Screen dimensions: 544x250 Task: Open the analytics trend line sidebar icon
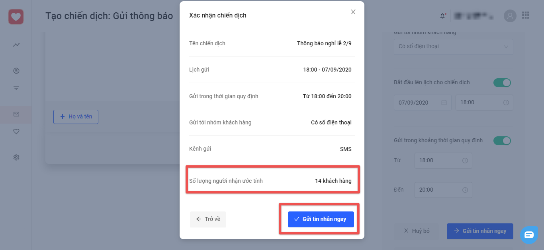pos(16,45)
